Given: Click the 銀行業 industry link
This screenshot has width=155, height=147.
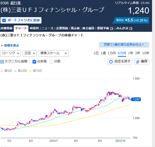Looking at the screenshot, I should pyautogui.click(x=16, y=3).
